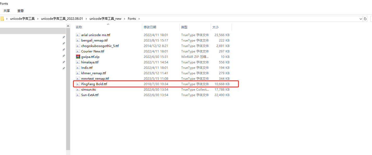Click the type text TrueType Collect...
The height and width of the screenshot is (155, 372).
point(195,89)
